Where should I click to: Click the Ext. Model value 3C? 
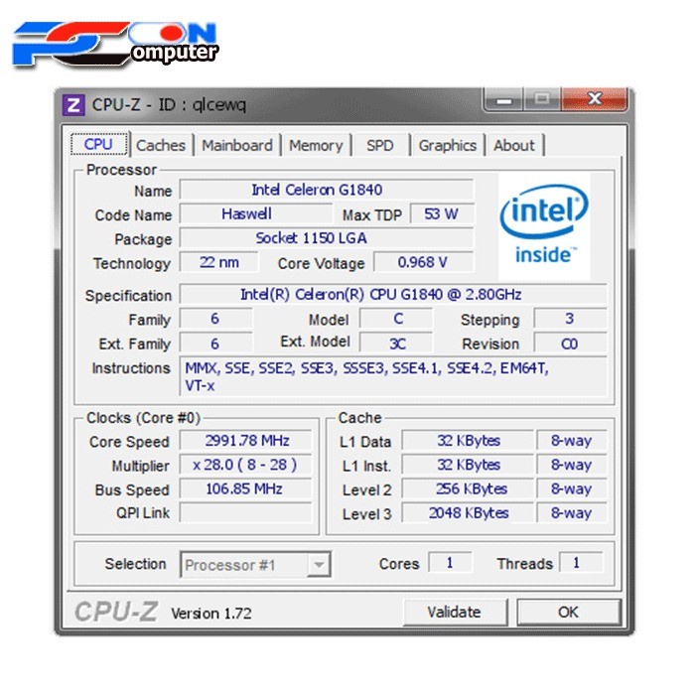(396, 344)
